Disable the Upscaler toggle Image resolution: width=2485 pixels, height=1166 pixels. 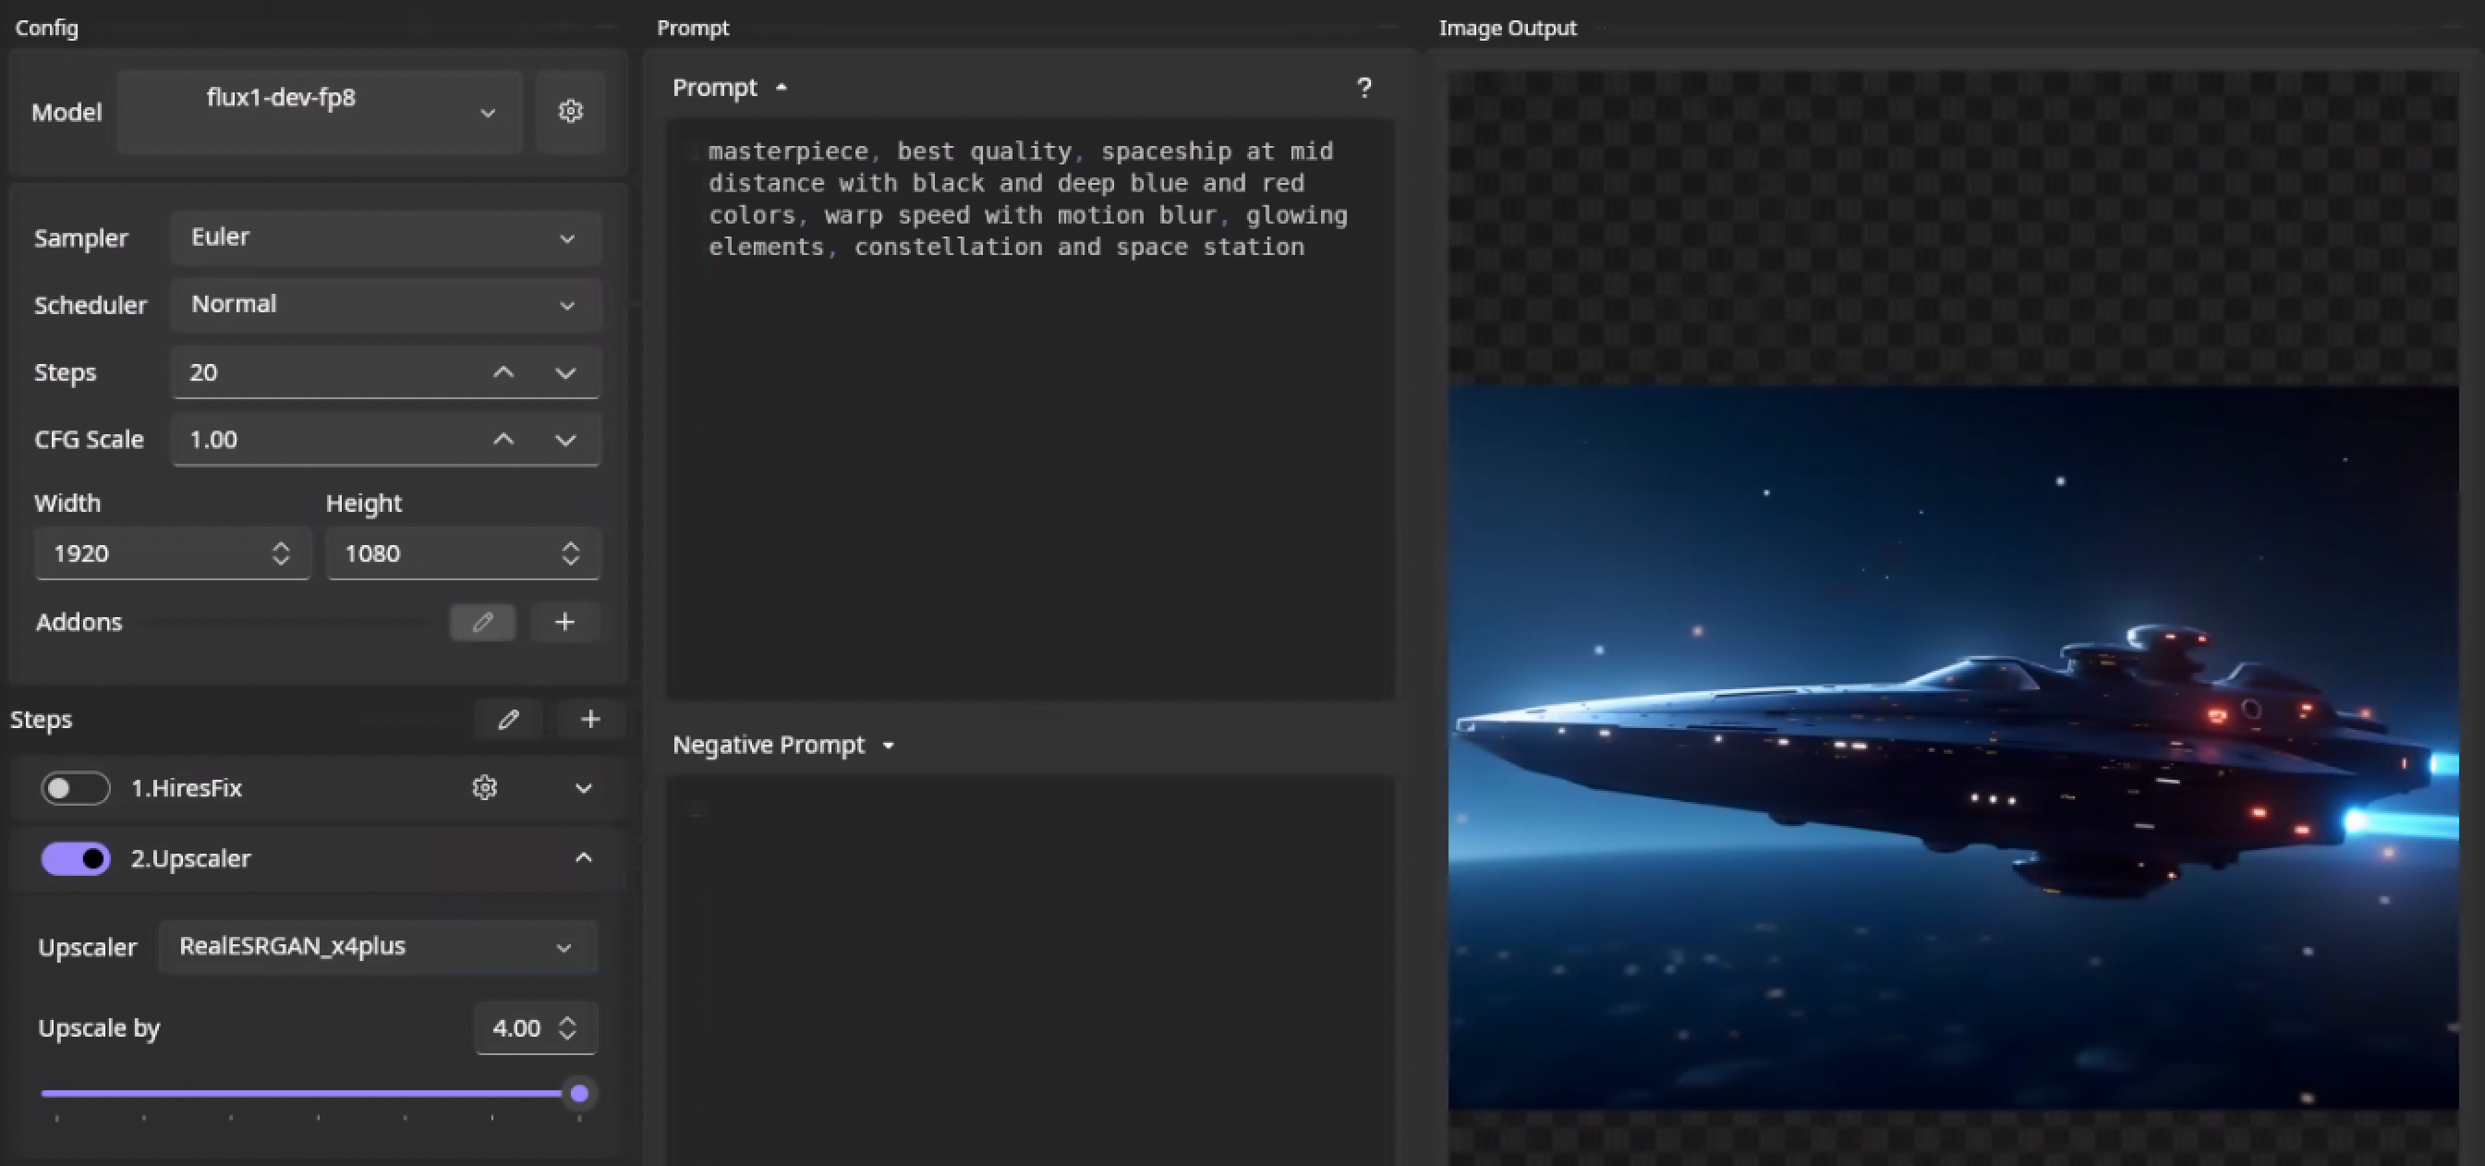[75, 858]
